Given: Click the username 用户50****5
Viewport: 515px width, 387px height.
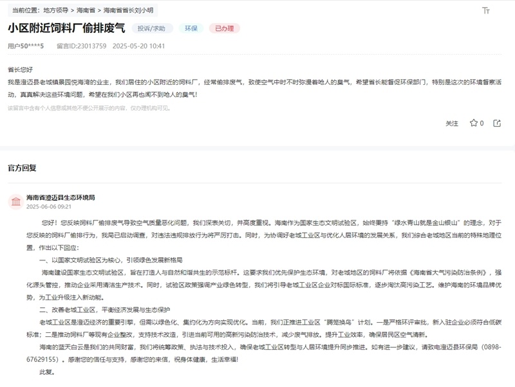Looking at the screenshot, I should 26,46.
